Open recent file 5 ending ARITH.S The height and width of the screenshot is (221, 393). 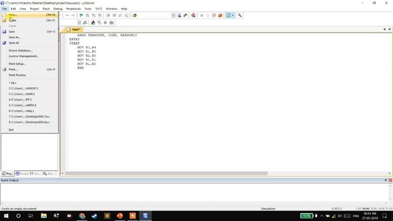pyautogui.click(x=29, y=105)
